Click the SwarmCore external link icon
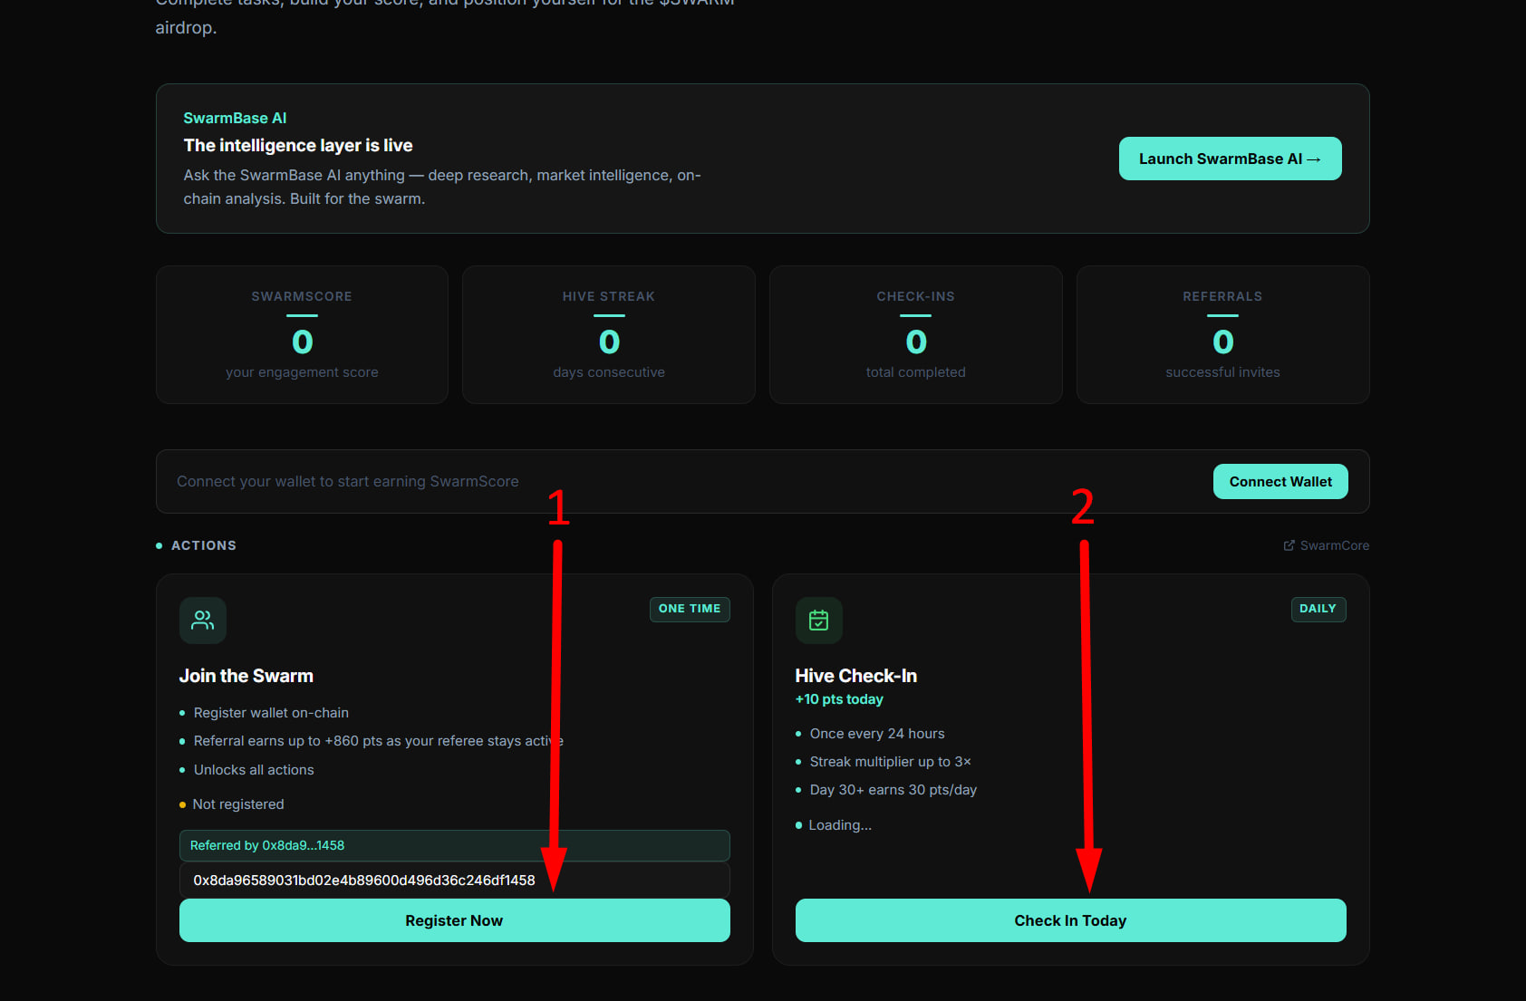This screenshot has height=1001, width=1526. point(1289,545)
